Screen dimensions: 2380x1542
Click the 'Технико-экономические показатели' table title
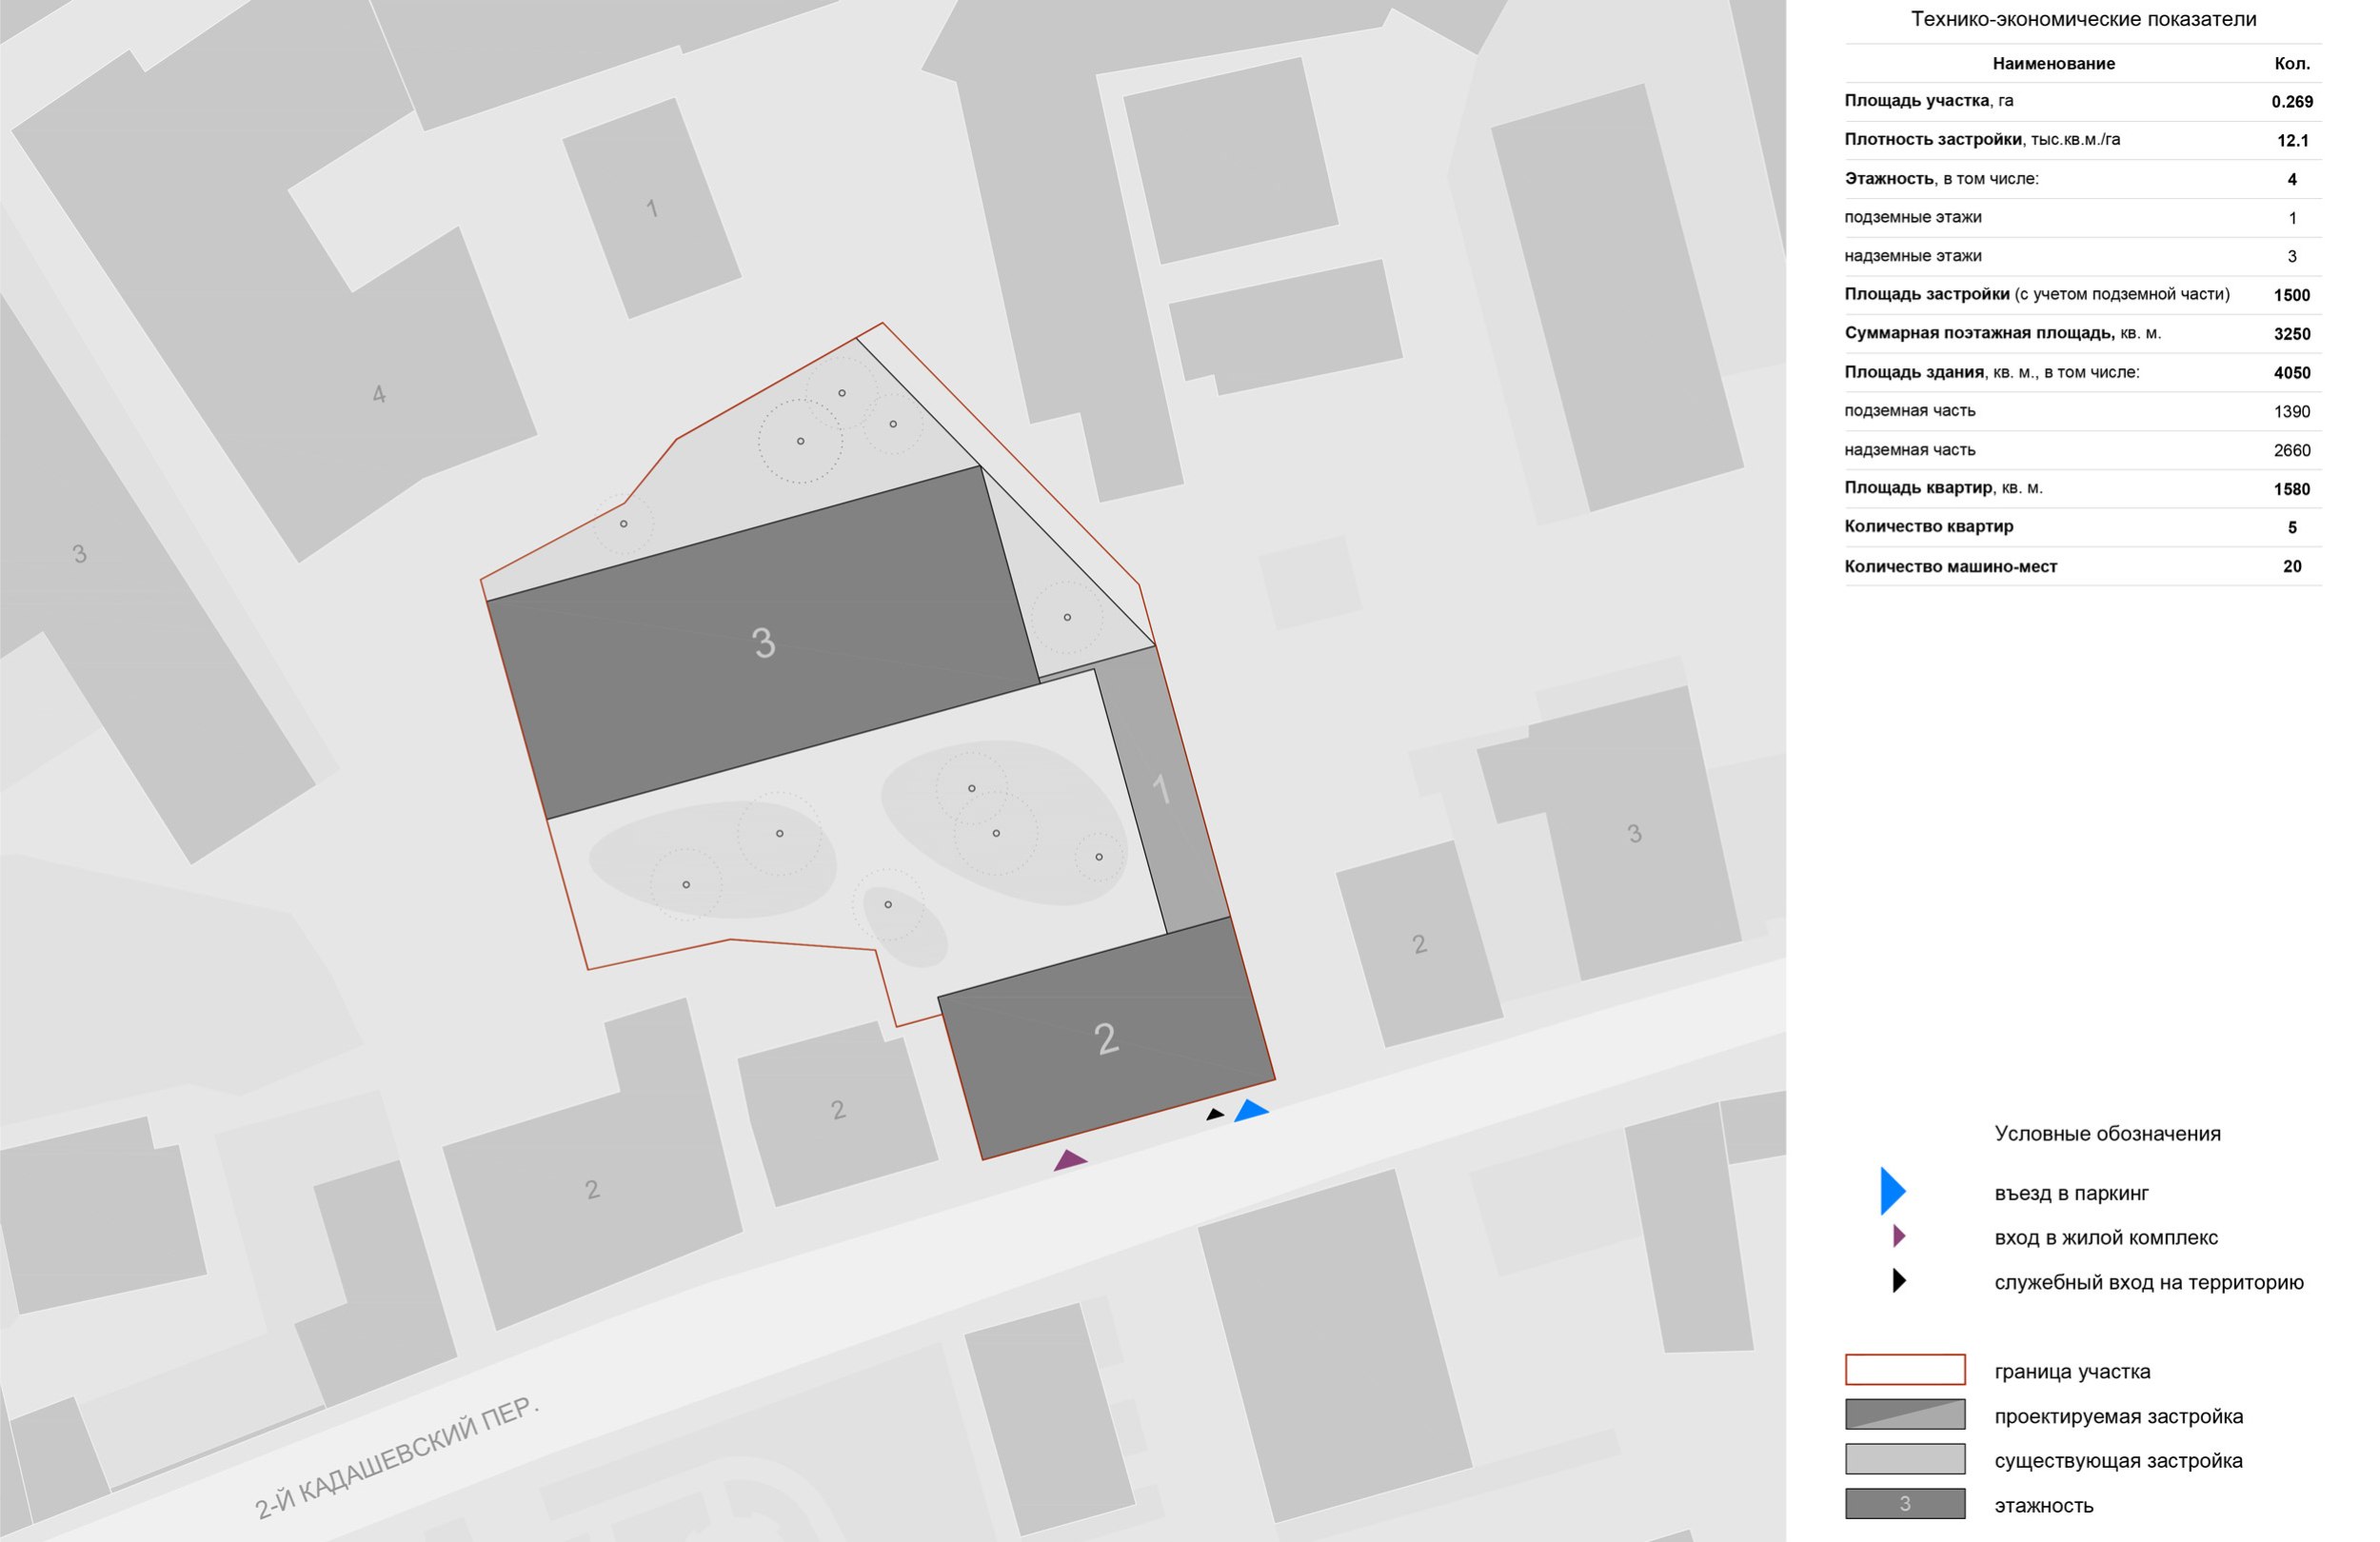tap(2083, 19)
